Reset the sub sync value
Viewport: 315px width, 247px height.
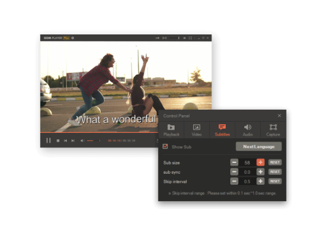tap(275, 172)
